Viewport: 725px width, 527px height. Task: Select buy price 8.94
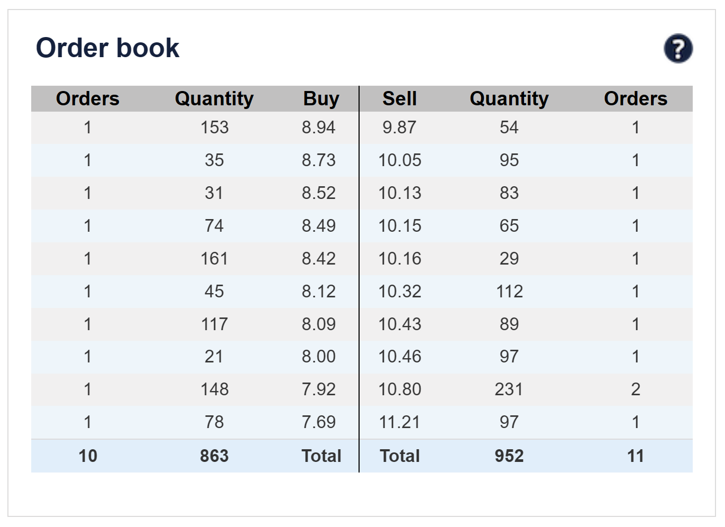pyautogui.click(x=318, y=128)
